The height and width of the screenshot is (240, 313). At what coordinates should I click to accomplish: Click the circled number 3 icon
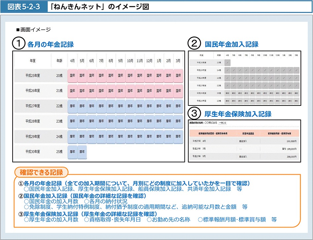point(194,114)
